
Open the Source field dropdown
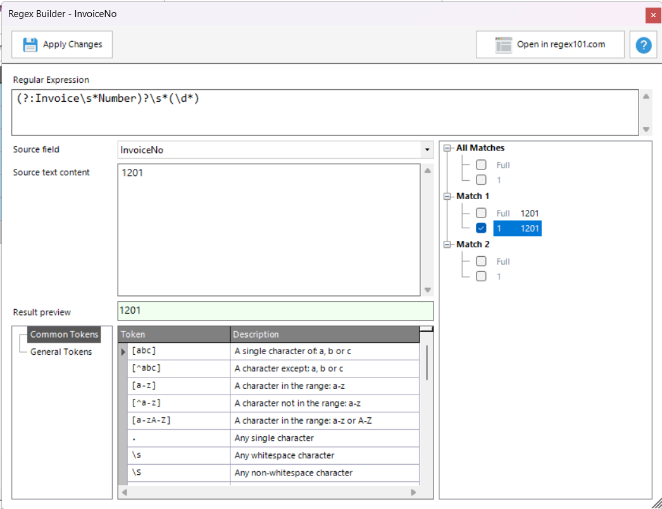[x=427, y=150]
